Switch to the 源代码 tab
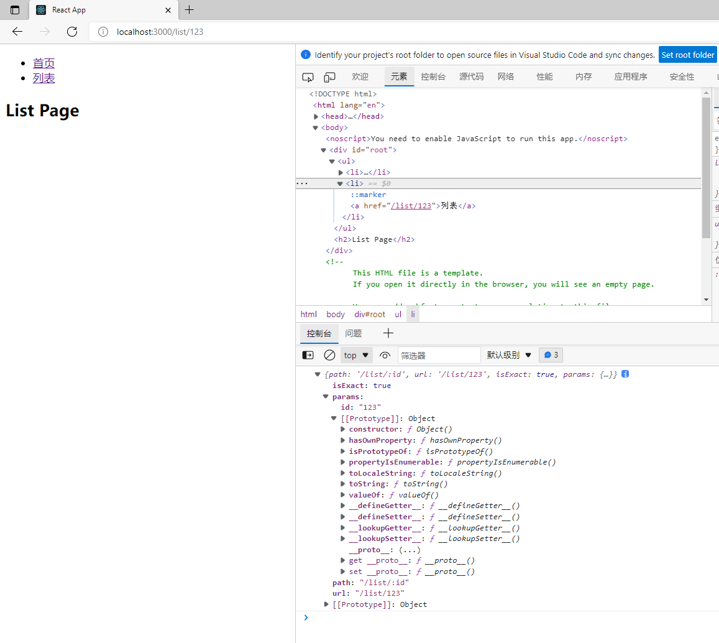This screenshot has height=643, width=719. (x=472, y=76)
